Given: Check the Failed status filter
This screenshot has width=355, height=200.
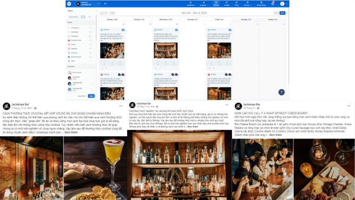Looking at the screenshot, I should pyautogui.click(x=92, y=45).
